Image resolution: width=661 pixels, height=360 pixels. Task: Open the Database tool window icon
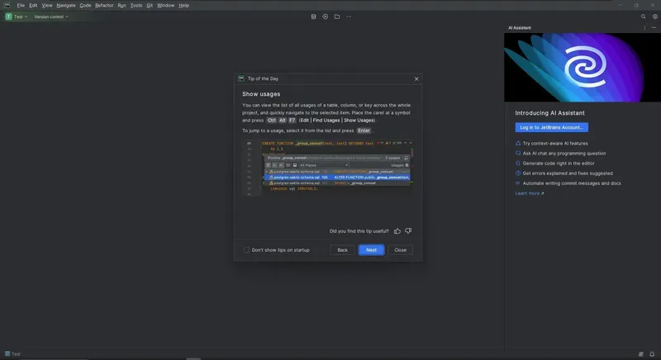(x=313, y=17)
